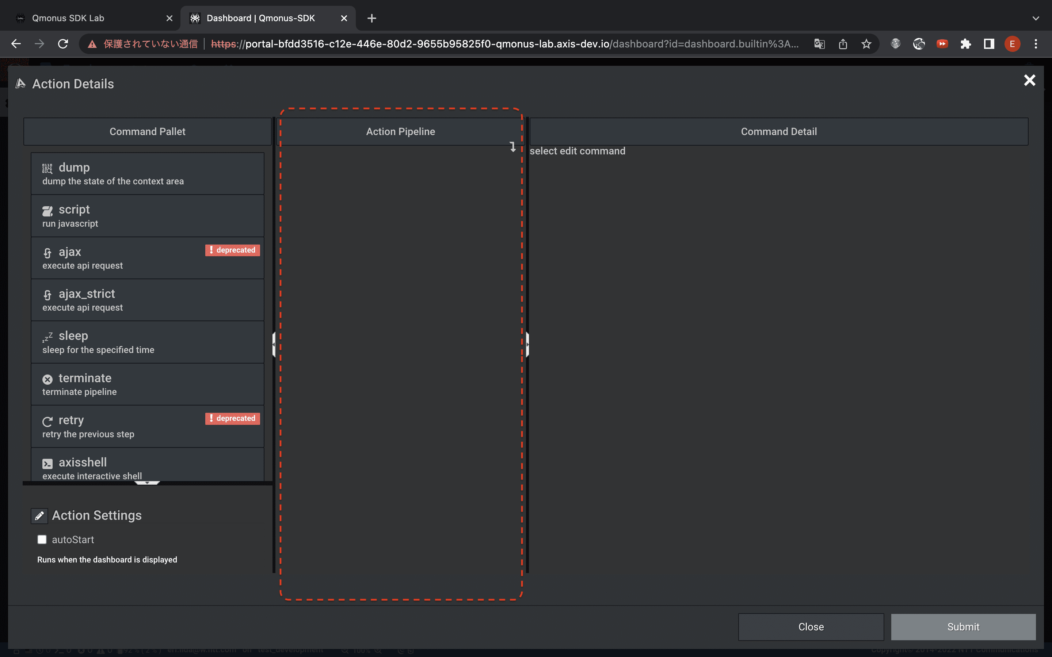Close the Dashboard Qmonus-SDK tab

coord(344,18)
